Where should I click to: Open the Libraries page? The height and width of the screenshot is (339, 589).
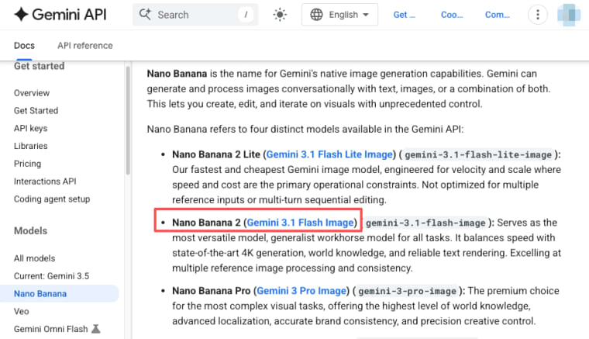click(31, 146)
